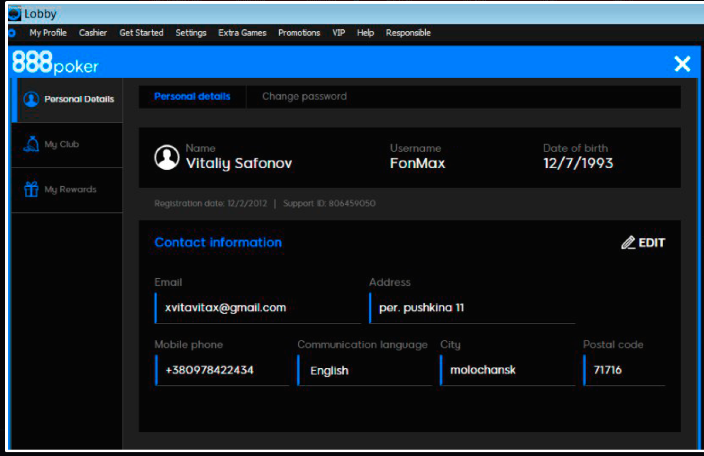Image resolution: width=704 pixels, height=456 pixels.
Task: Click the blue icon left of My Profile
Action: tap(12, 33)
